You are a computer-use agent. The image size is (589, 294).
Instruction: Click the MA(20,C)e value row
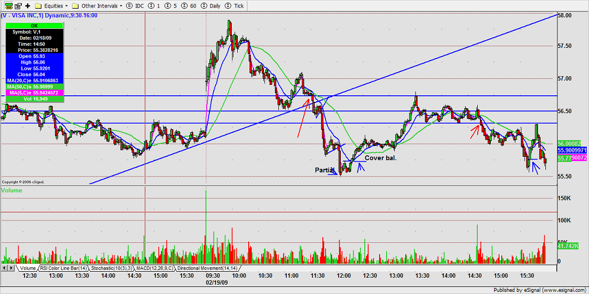point(34,80)
